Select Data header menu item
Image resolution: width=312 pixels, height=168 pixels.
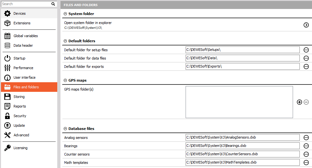(x=29, y=45)
